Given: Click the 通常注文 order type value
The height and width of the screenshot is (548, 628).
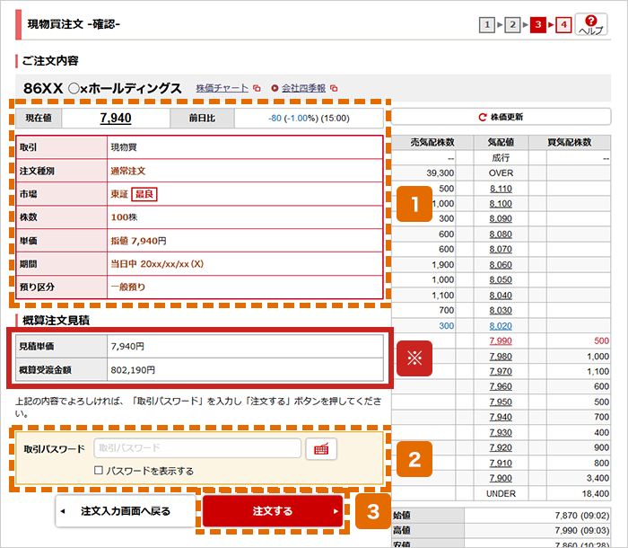Looking at the screenshot, I should coord(128,171).
